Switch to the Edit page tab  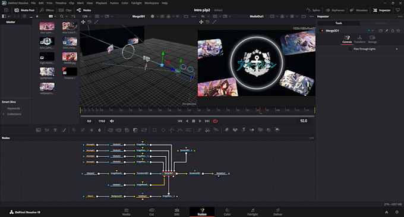[x=177, y=212]
